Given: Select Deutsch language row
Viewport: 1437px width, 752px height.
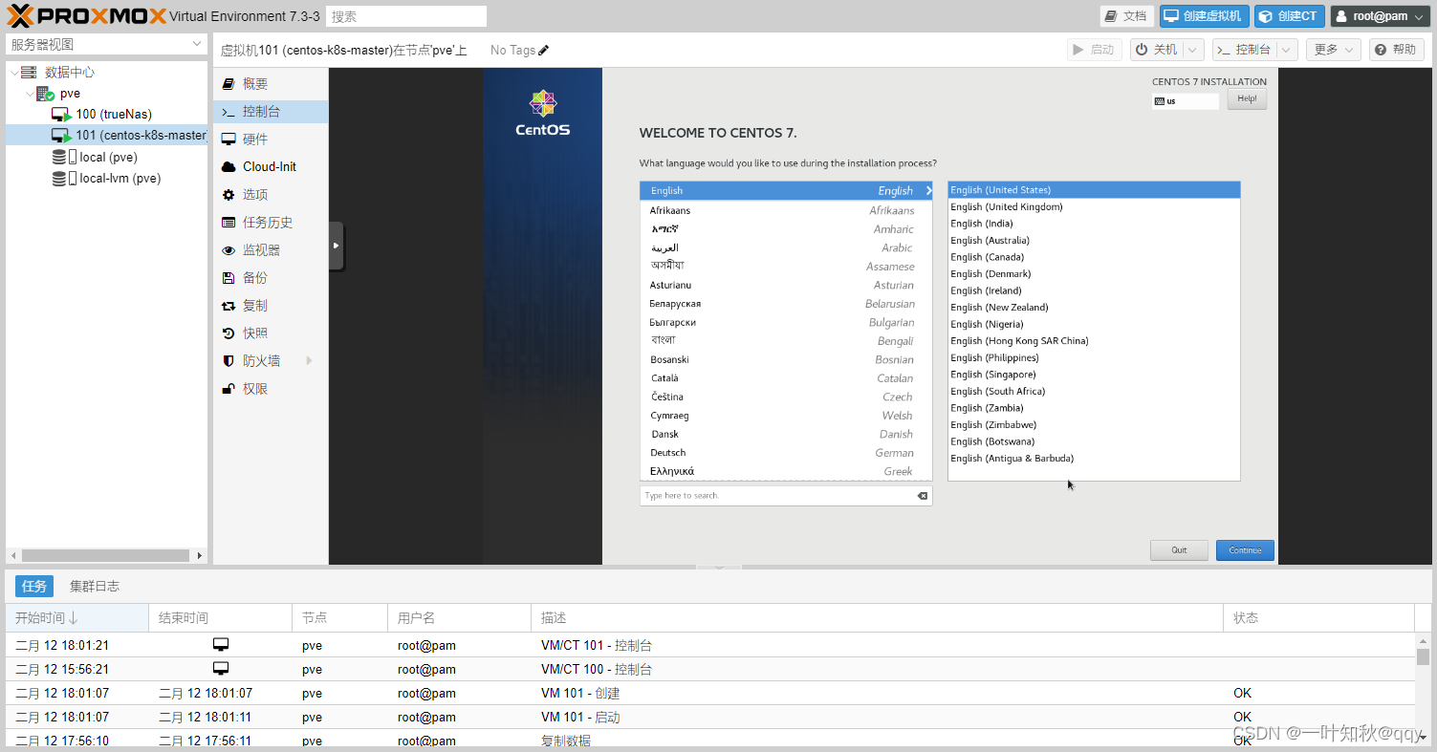Looking at the screenshot, I should tap(785, 453).
